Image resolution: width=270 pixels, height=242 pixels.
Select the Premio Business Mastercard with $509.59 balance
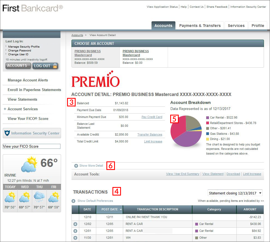(x=87, y=53)
